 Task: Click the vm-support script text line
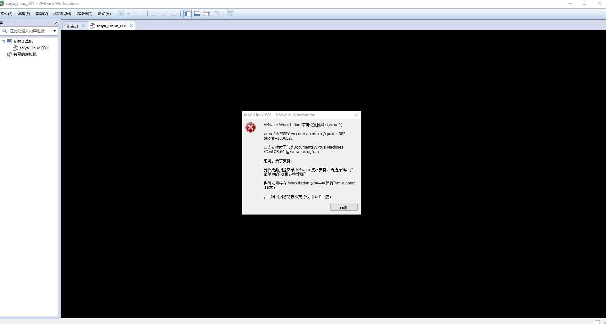[309, 185]
